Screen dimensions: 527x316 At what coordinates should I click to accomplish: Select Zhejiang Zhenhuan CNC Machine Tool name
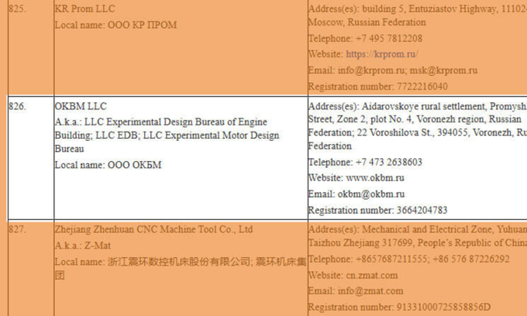(153, 229)
